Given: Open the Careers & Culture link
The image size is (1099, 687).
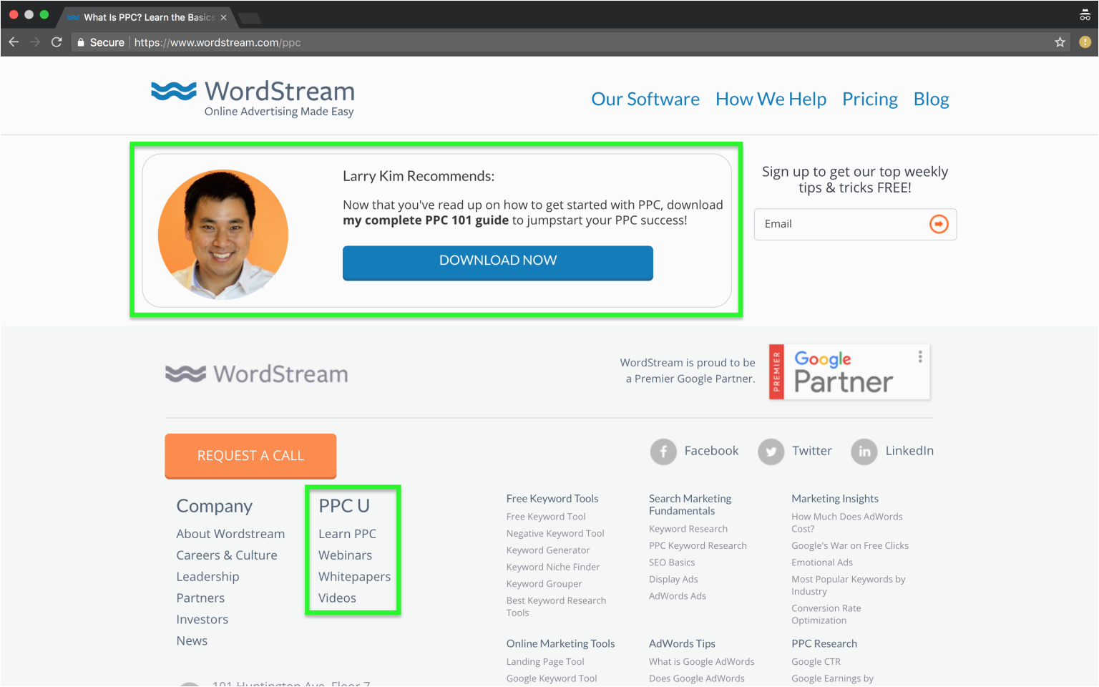Looking at the screenshot, I should tap(227, 555).
